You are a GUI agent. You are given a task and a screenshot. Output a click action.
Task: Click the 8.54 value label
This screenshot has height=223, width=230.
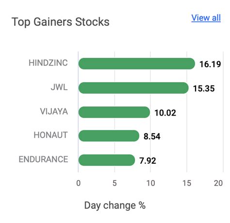point(152,137)
